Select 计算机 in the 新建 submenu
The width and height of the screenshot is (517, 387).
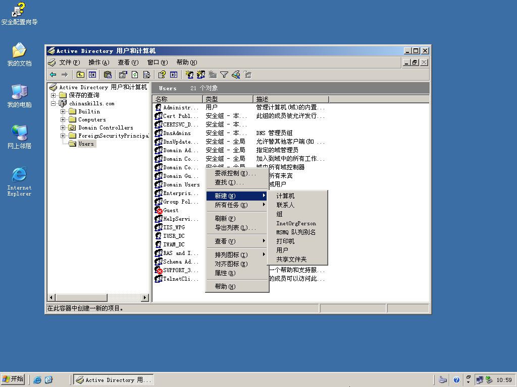pos(297,196)
